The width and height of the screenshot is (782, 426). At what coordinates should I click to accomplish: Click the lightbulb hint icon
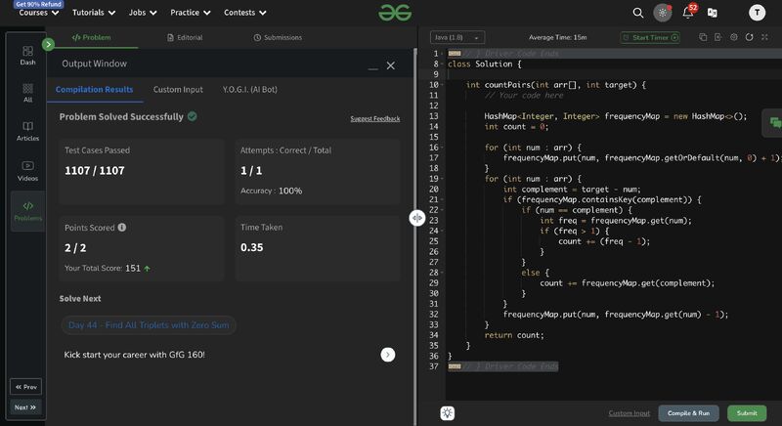tap(448, 413)
